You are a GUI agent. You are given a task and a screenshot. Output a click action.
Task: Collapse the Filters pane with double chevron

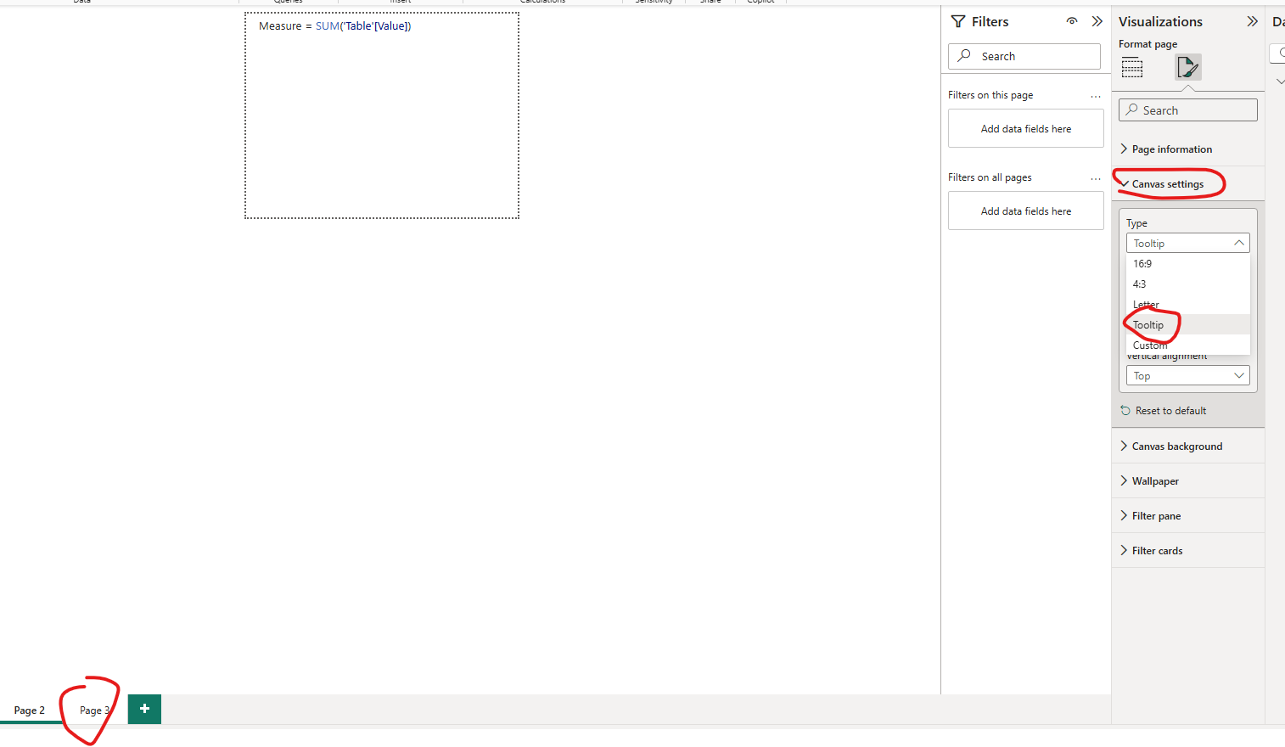(1097, 21)
